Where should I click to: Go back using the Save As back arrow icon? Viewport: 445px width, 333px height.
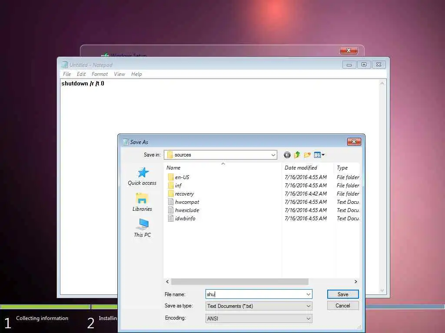coord(287,155)
